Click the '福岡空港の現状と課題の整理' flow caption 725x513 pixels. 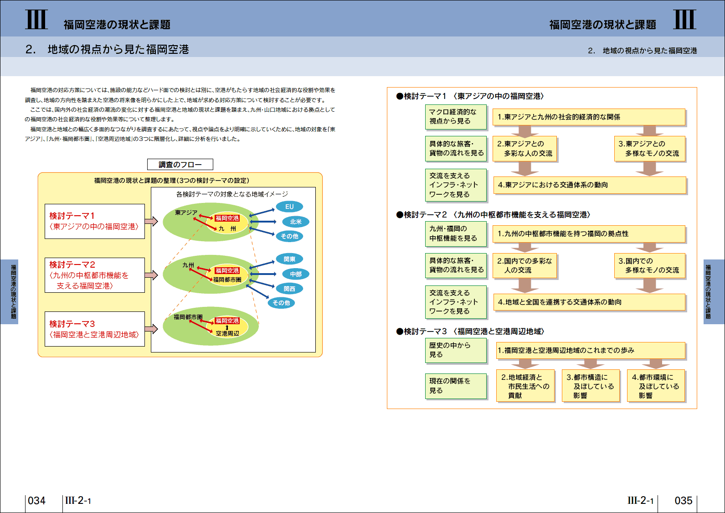click(172, 181)
